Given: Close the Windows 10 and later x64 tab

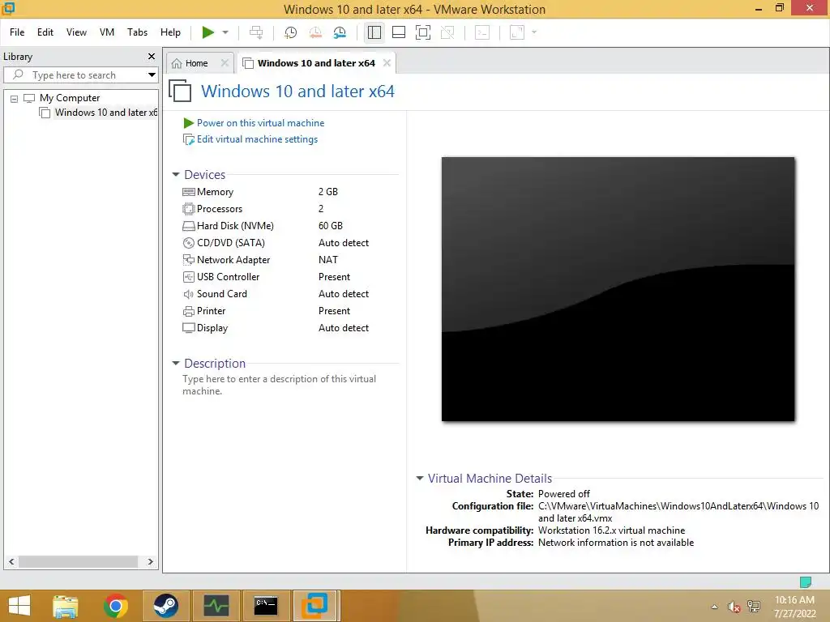Looking at the screenshot, I should pyautogui.click(x=387, y=63).
